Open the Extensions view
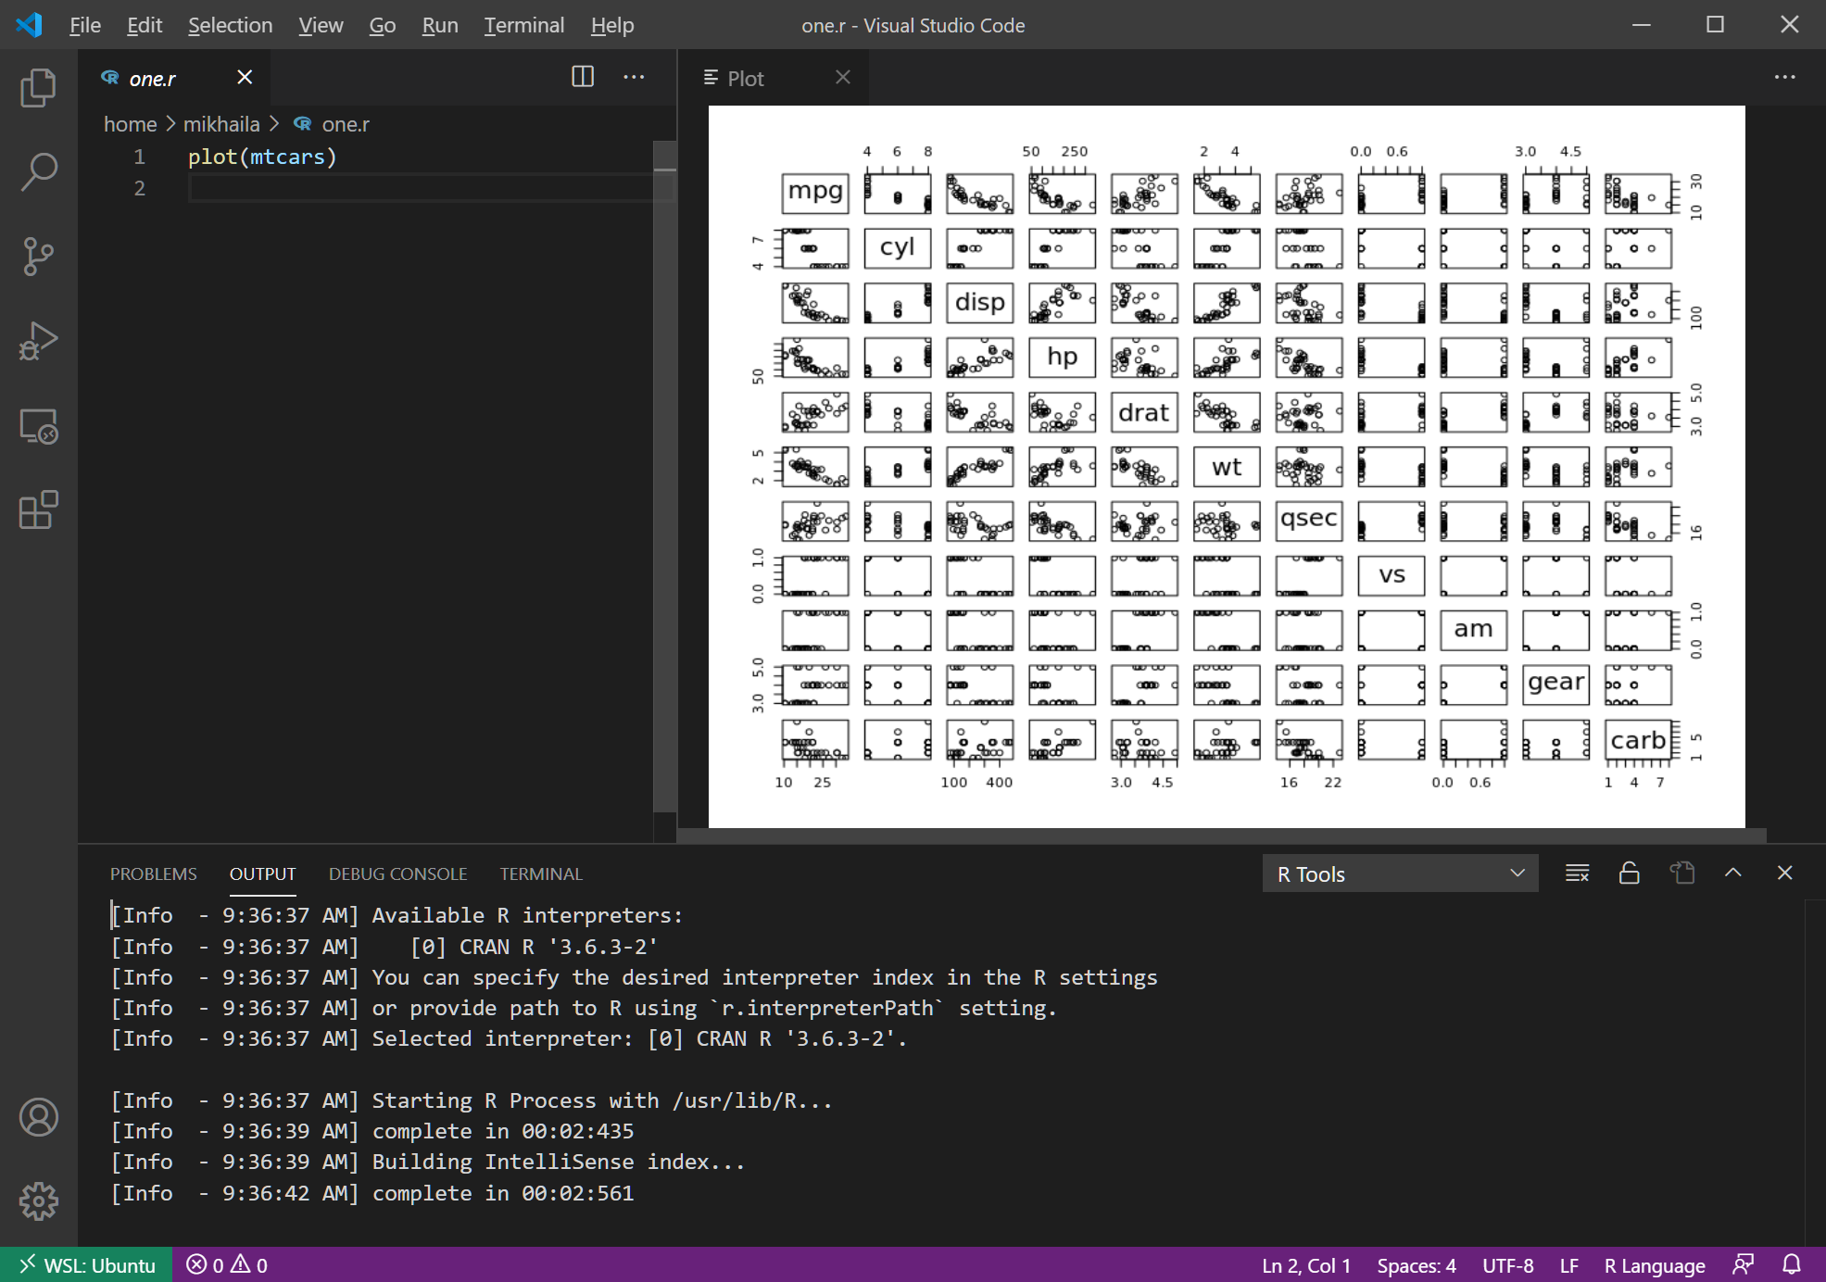Image resolution: width=1826 pixels, height=1282 pixels. [x=38, y=510]
